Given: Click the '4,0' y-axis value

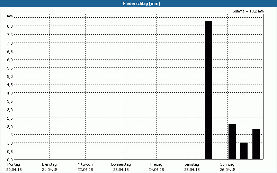Looking at the screenshot, I should point(10,93).
